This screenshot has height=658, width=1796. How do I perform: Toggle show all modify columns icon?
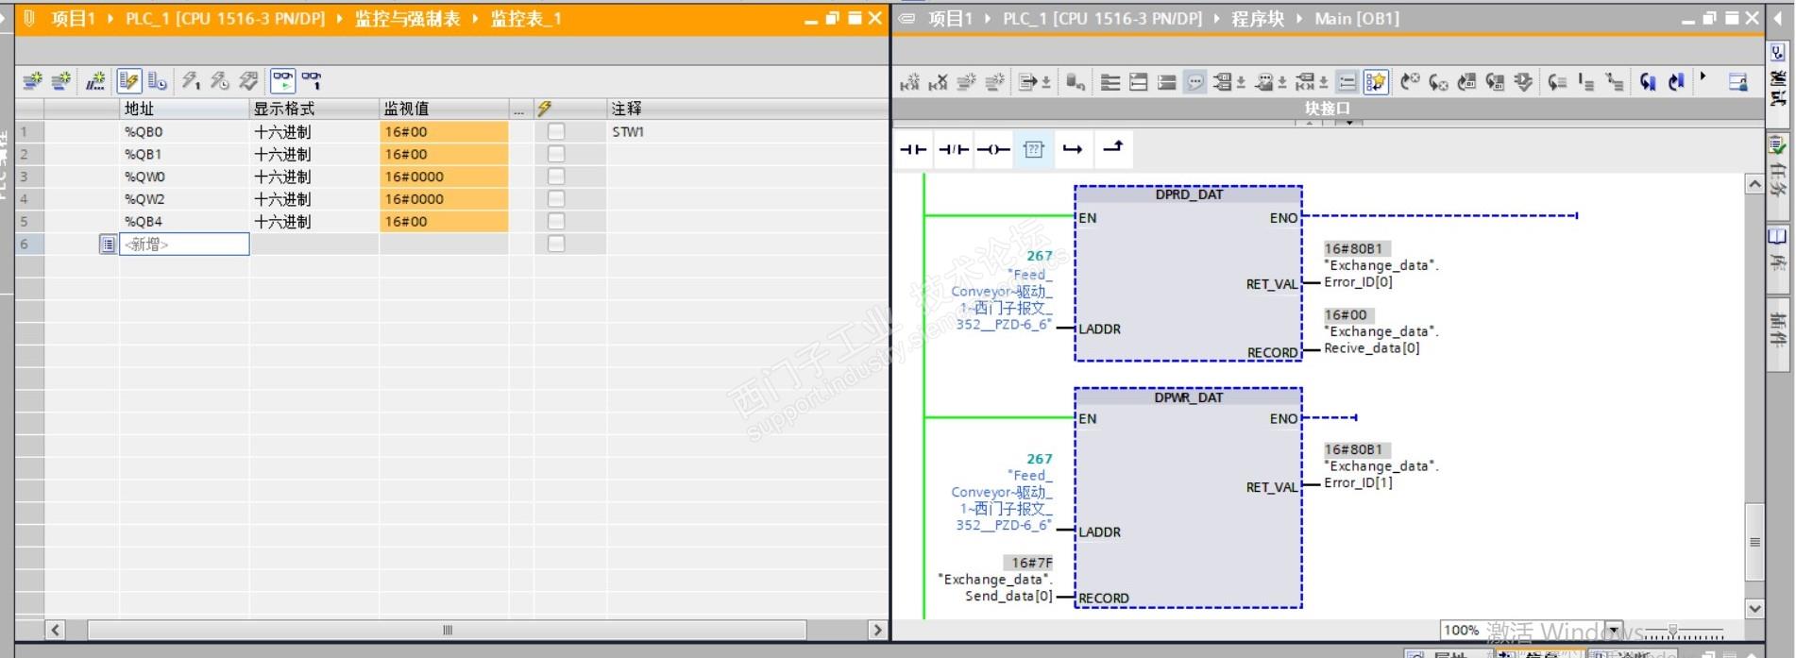(129, 81)
